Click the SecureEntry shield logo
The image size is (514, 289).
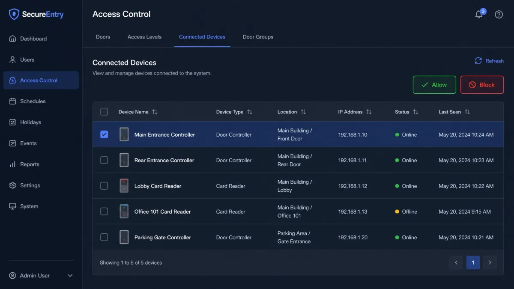(14, 14)
